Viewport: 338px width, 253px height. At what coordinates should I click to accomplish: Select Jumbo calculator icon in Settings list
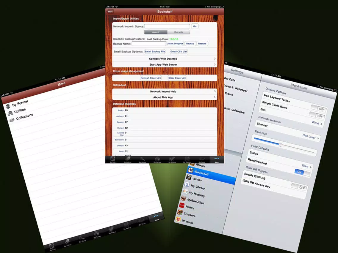coord(189,177)
